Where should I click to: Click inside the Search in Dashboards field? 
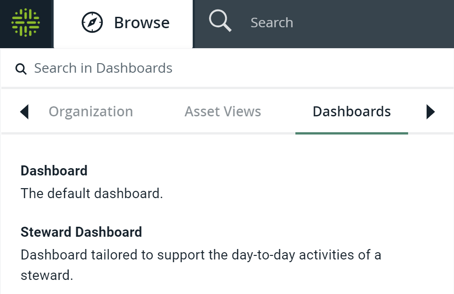point(136,68)
